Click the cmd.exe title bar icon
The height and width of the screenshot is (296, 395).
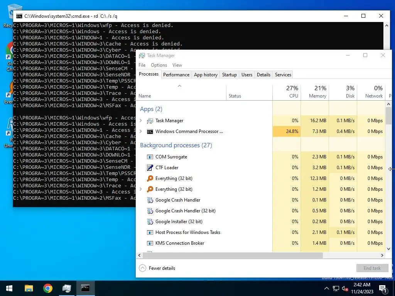point(19,16)
